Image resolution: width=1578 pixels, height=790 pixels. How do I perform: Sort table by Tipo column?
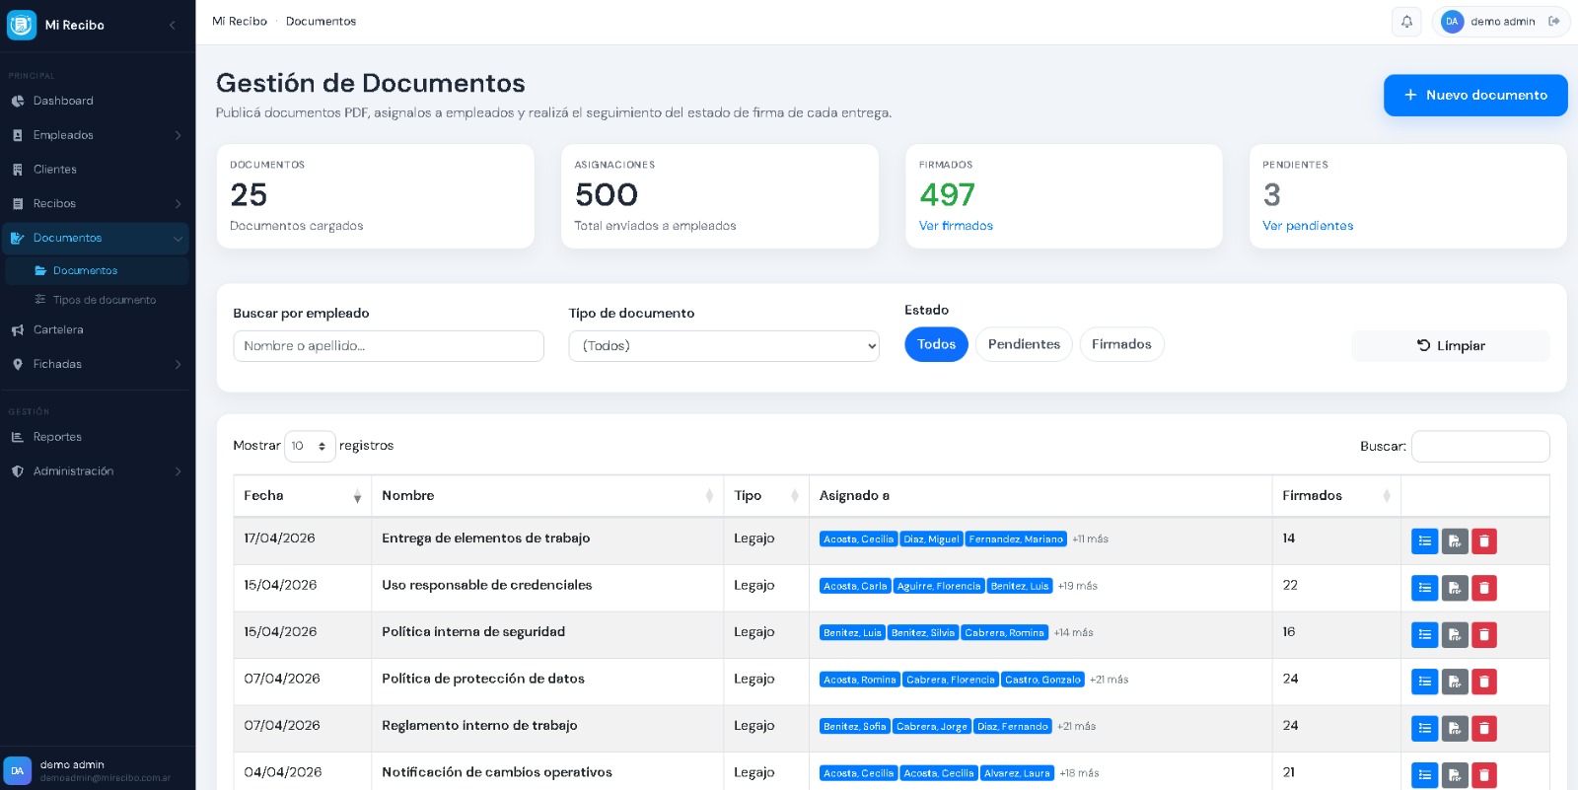766,496
